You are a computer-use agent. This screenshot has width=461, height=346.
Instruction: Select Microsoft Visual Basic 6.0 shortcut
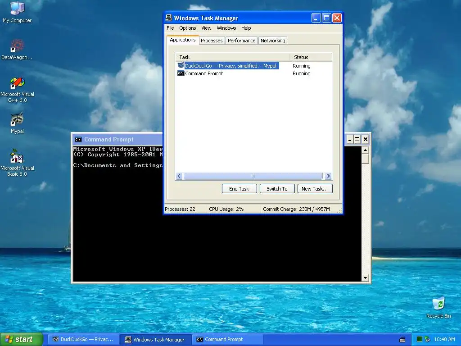click(17, 163)
